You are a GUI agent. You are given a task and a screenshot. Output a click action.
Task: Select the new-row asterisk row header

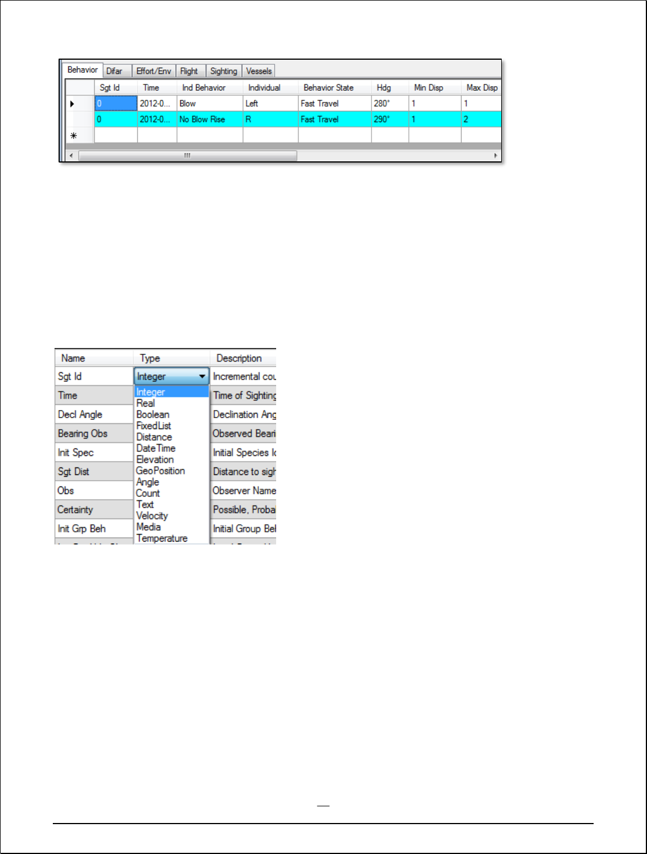coord(80,136)
